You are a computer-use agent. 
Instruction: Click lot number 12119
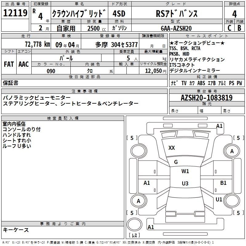click(15, 13)
